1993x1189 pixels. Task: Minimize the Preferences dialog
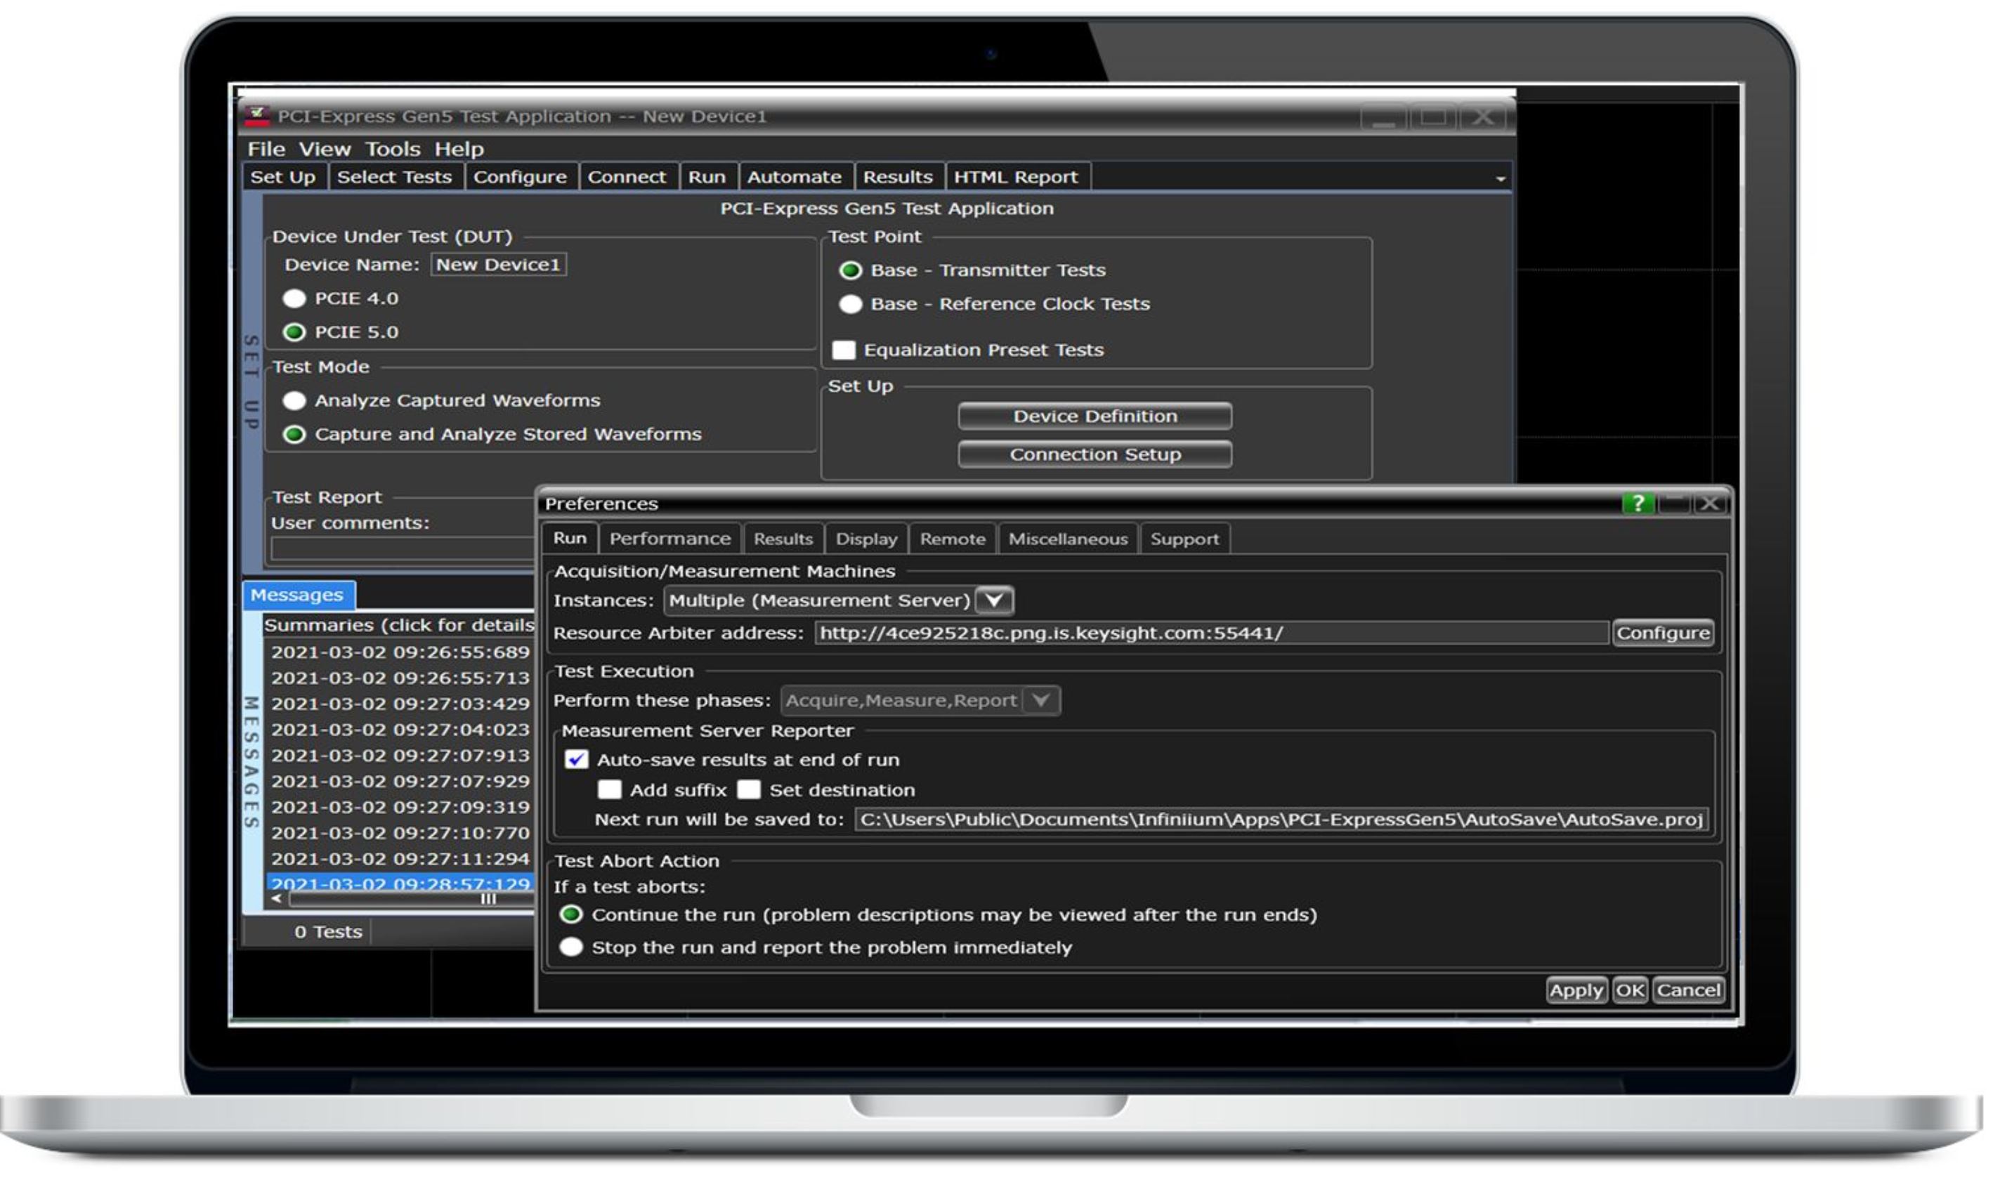click(x=1673, y=503)
